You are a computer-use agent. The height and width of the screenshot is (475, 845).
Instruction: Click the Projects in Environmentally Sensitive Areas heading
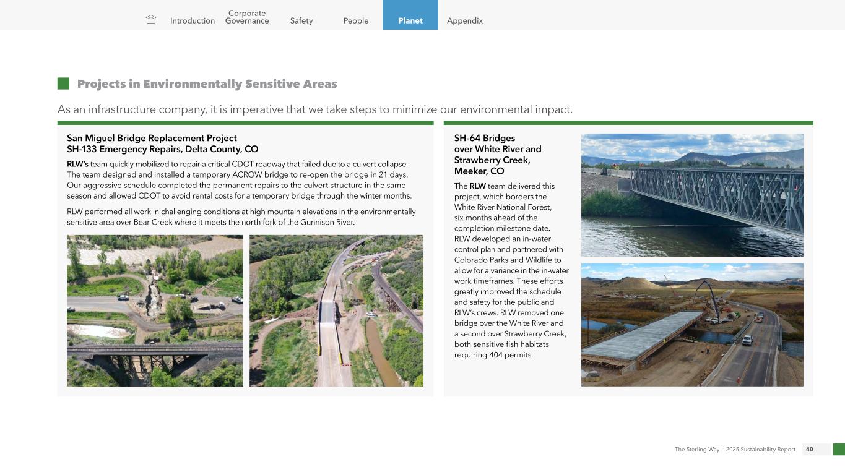[x=207, y=83]
